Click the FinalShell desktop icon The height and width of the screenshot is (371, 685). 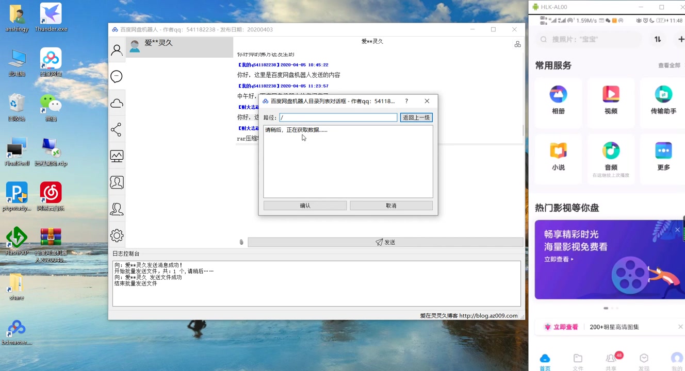tap(17, 151)
